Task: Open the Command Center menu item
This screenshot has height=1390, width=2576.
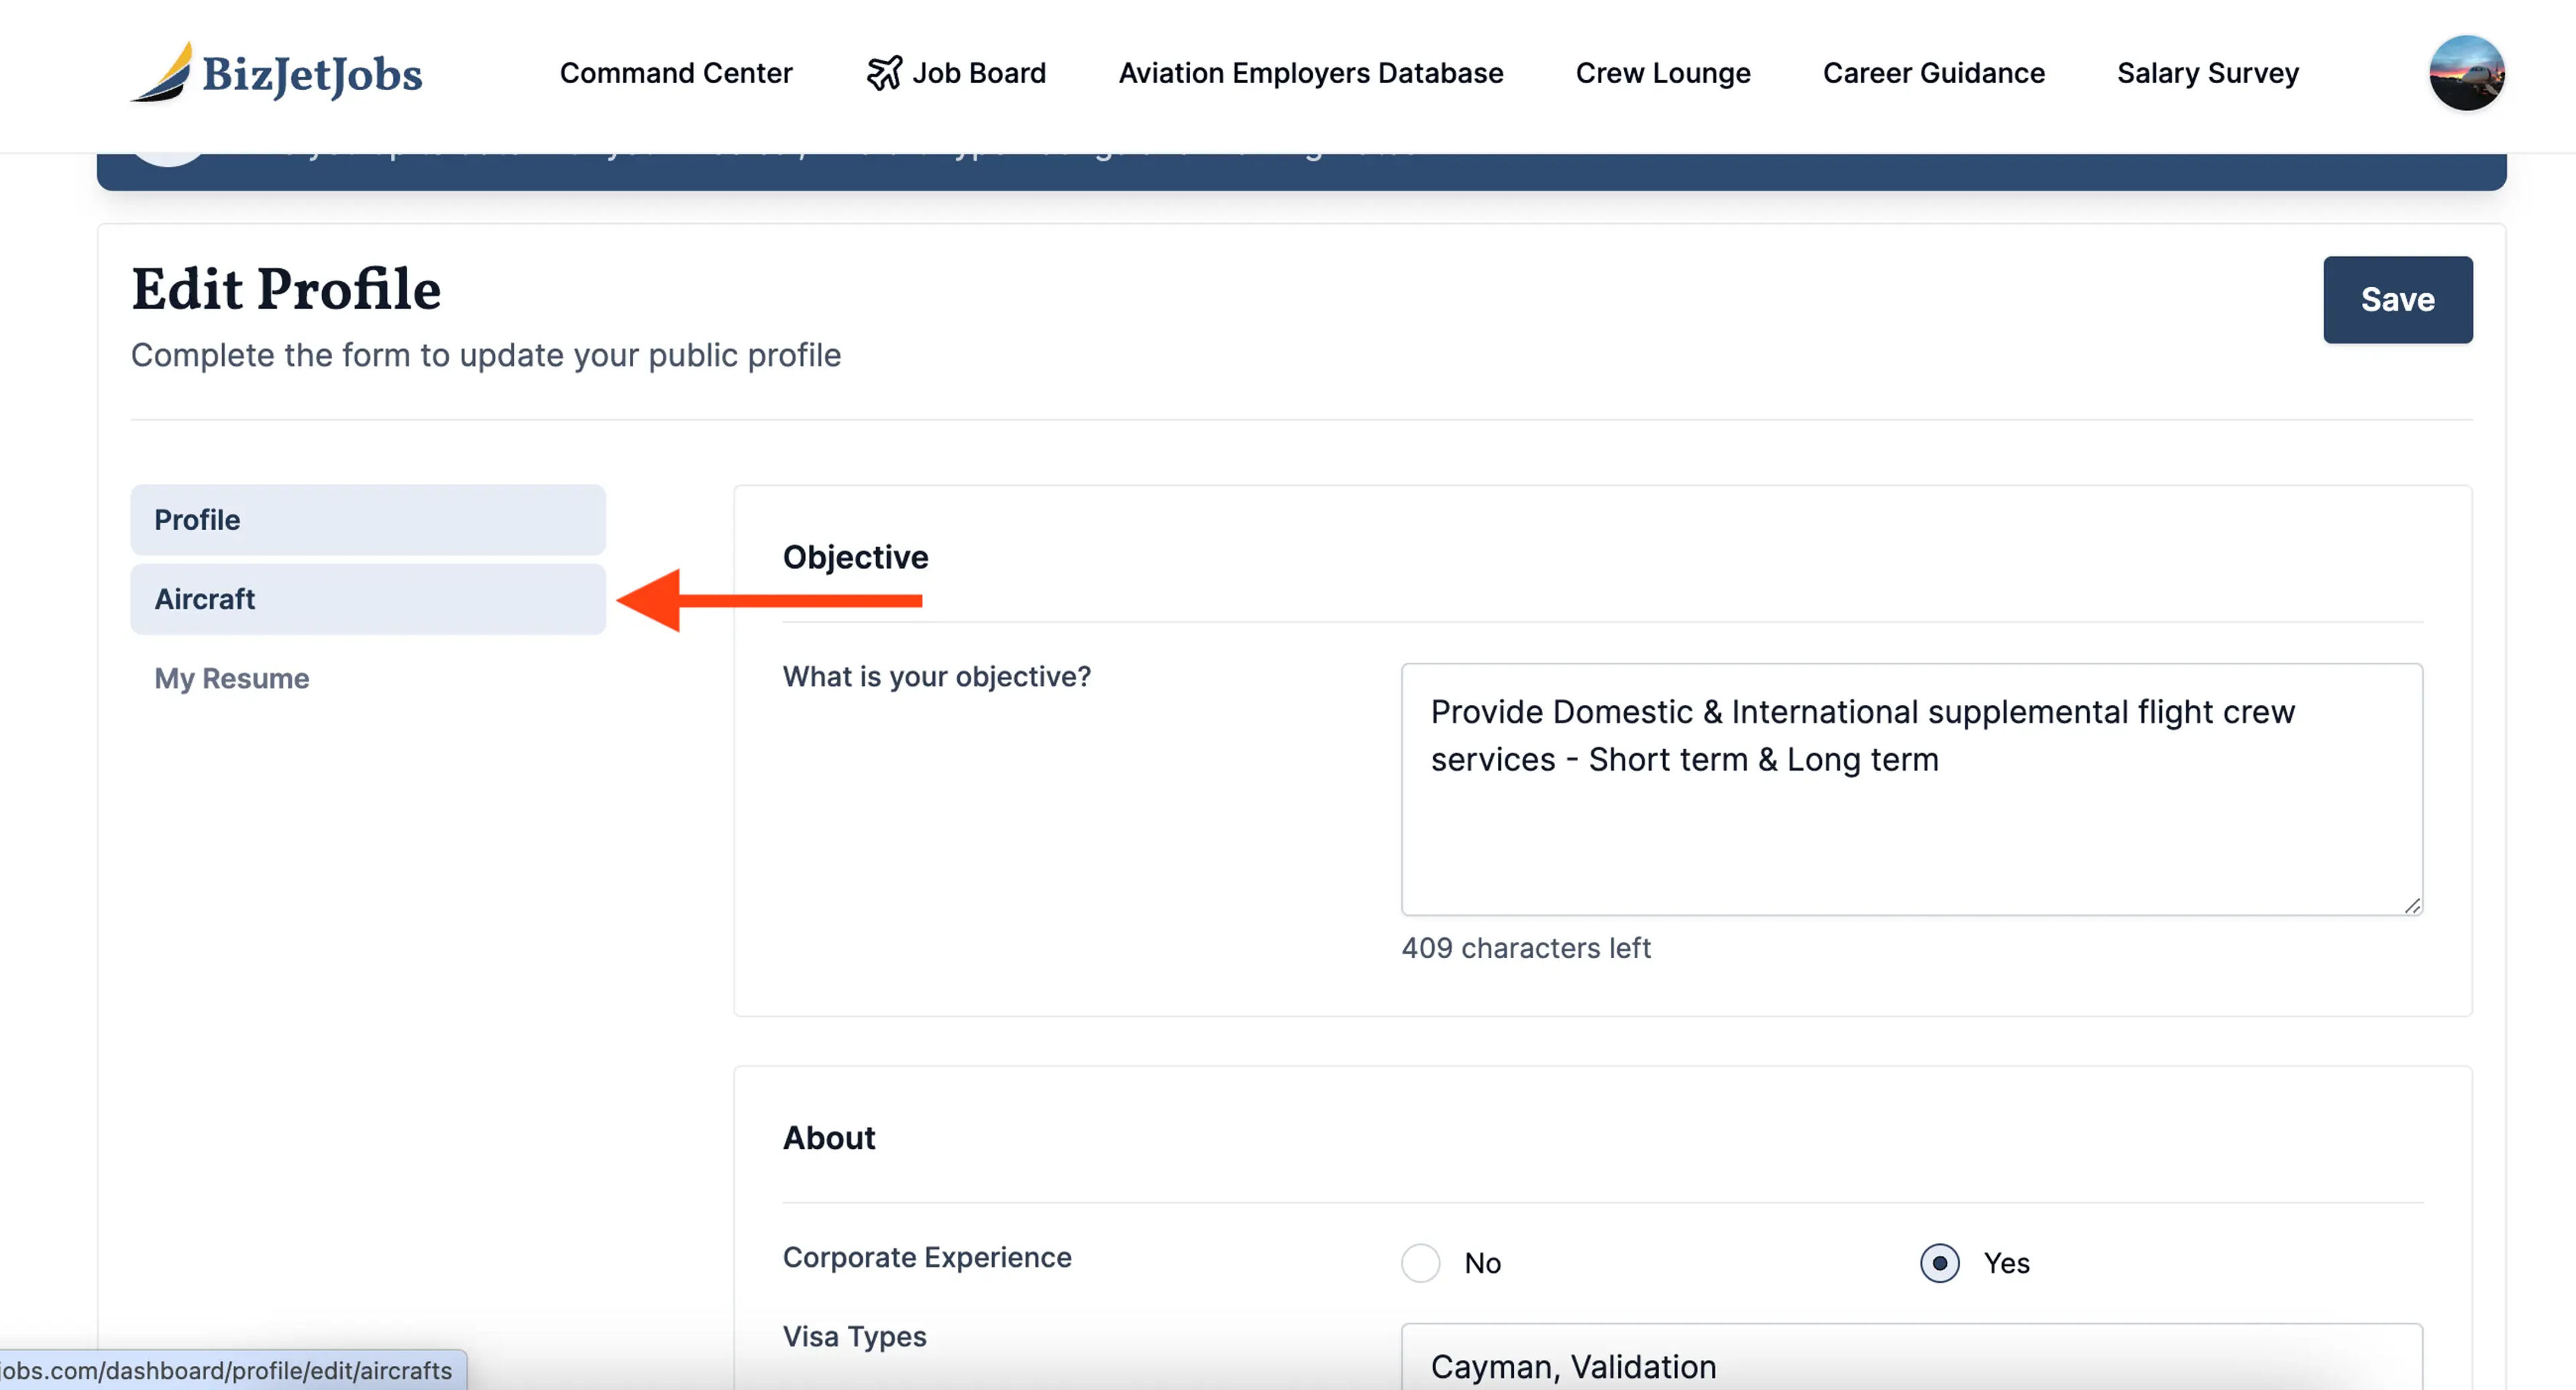Action: pos(676,73)
